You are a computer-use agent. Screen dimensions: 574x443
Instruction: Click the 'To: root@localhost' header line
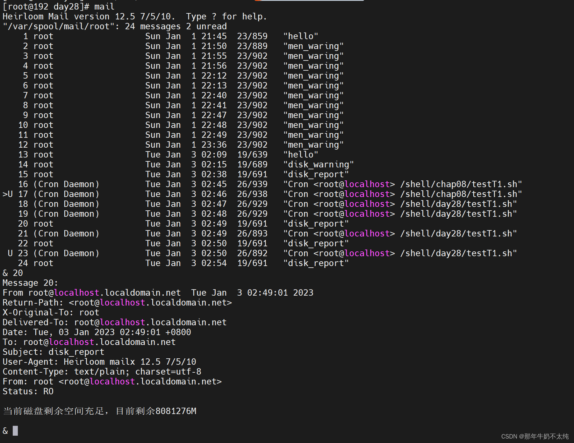point(89,342)
